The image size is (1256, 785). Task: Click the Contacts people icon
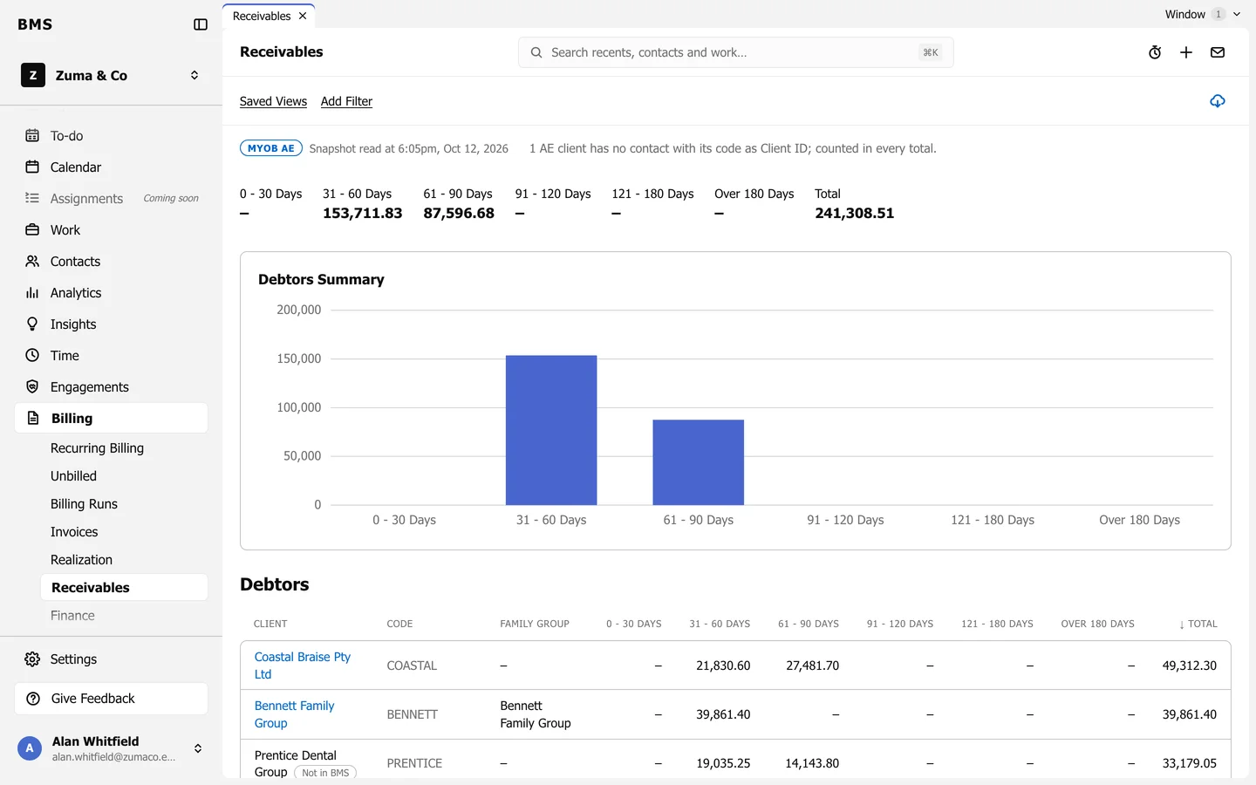(32, 262)
